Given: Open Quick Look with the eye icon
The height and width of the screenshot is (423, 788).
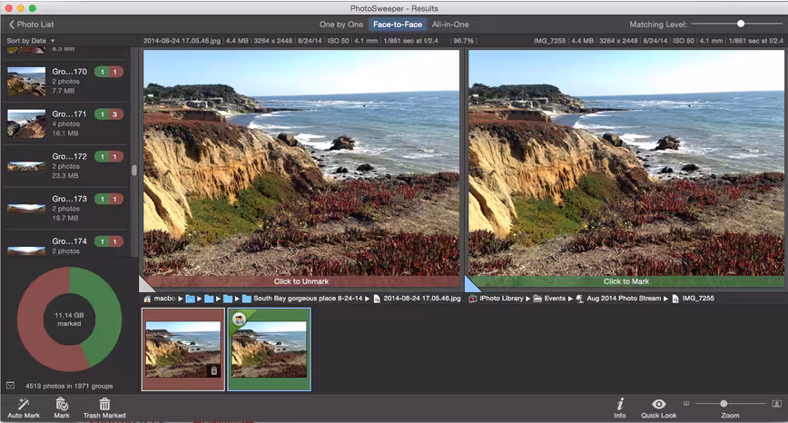Looking at the screenshot, I should [659, 404].
